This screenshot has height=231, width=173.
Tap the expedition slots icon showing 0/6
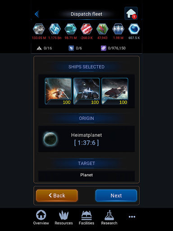click(x=71, y=48)
